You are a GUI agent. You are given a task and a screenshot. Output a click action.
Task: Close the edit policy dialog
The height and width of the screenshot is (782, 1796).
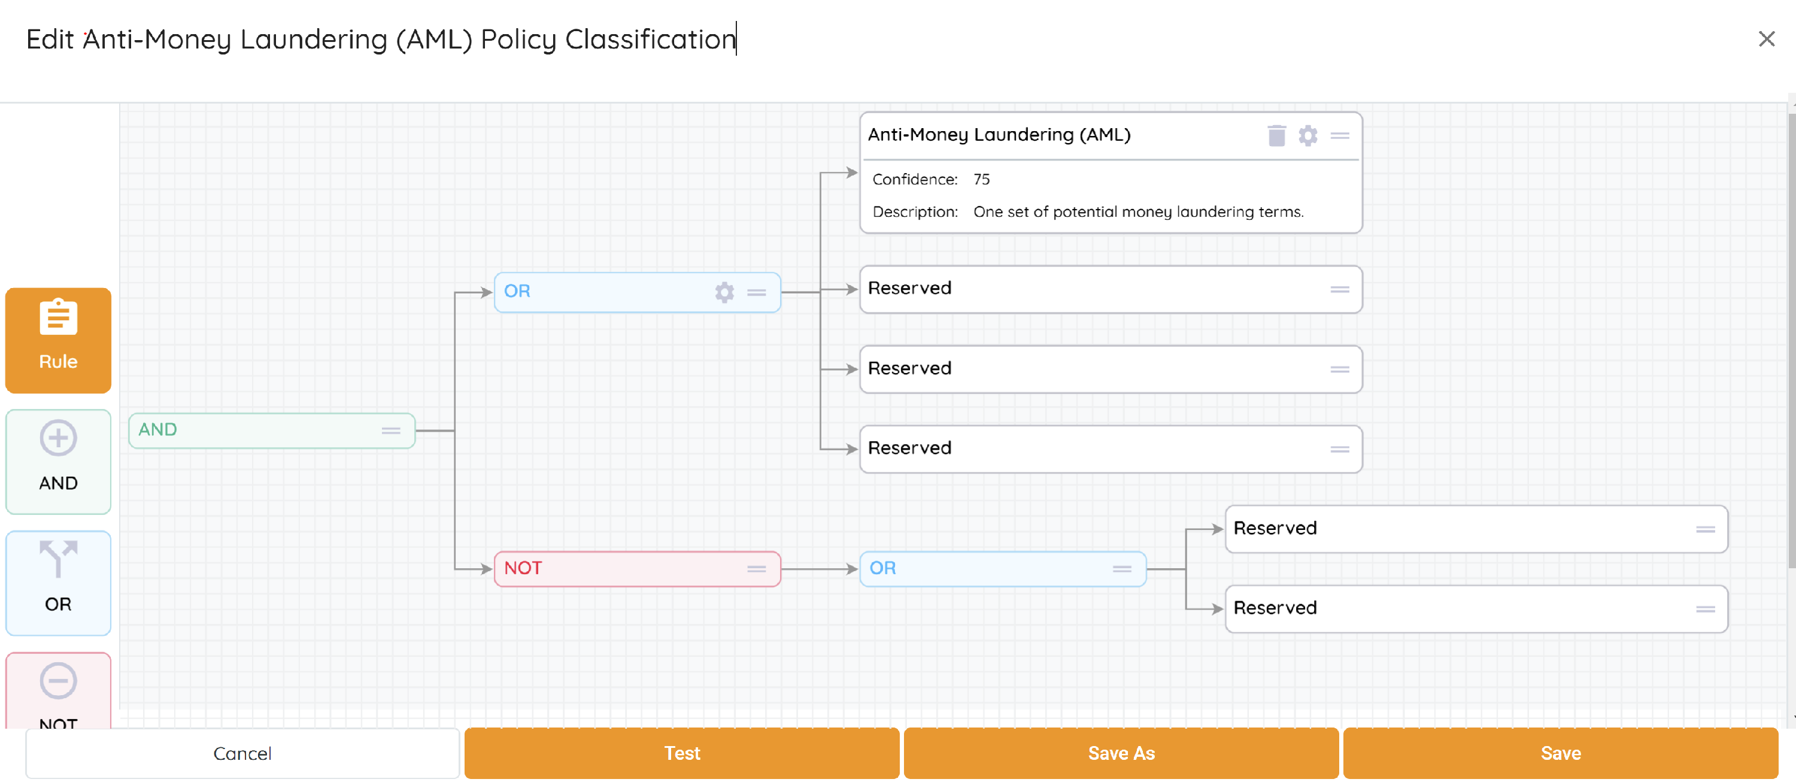(1766, 39)
